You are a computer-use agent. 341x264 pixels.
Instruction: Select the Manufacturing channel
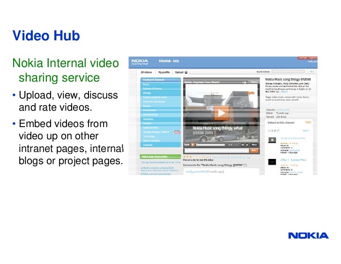click(150, 115)
